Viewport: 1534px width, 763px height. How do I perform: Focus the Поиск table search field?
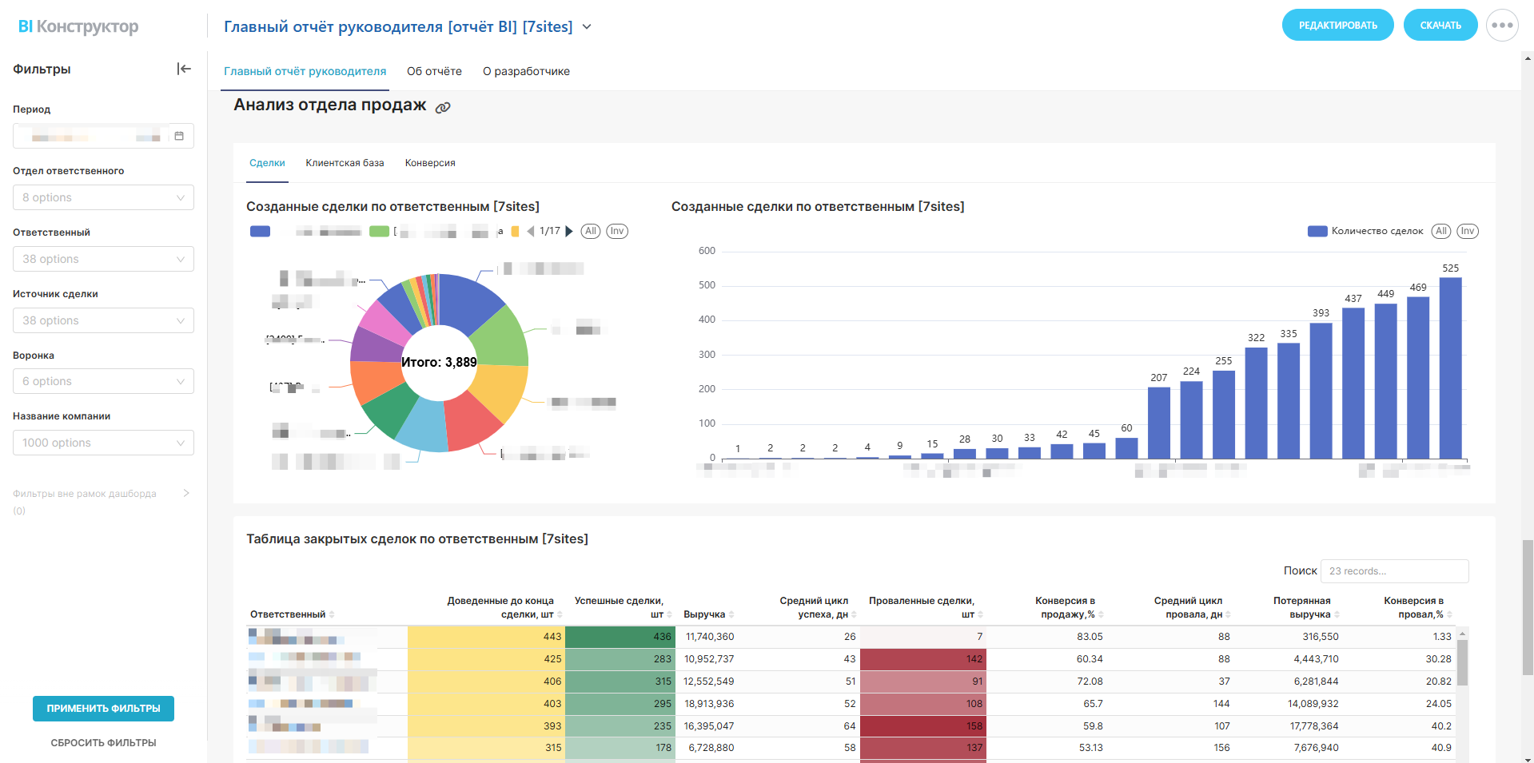coord(1394,571)
